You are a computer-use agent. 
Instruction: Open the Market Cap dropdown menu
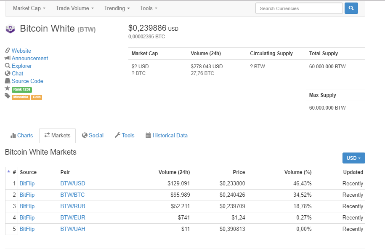(x=29, y=8)
